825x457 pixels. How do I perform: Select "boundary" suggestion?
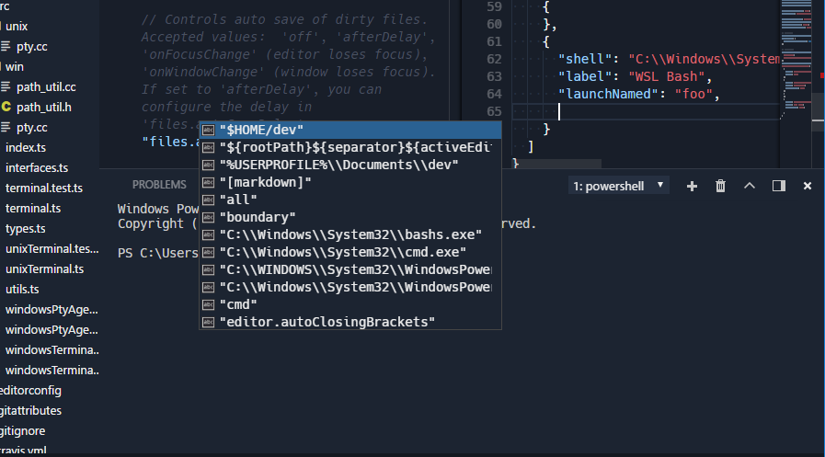pos(350,217)
